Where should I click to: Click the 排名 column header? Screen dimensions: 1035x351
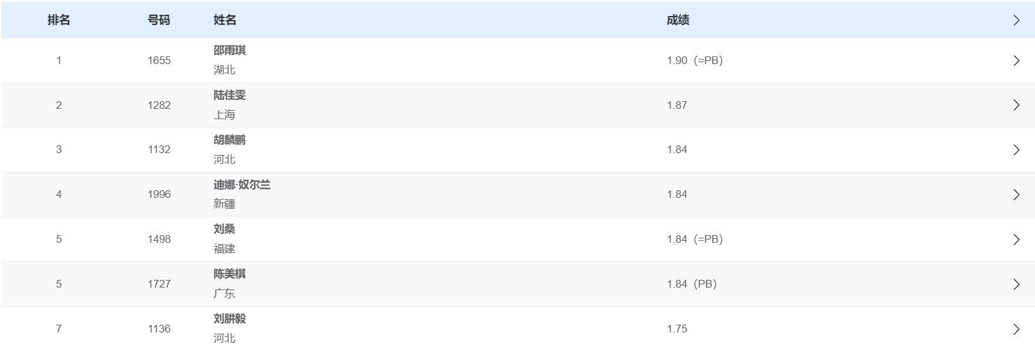(59, 20)
